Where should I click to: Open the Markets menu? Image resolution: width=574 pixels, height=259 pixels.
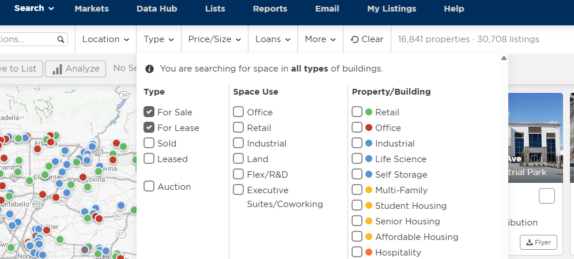92,9
